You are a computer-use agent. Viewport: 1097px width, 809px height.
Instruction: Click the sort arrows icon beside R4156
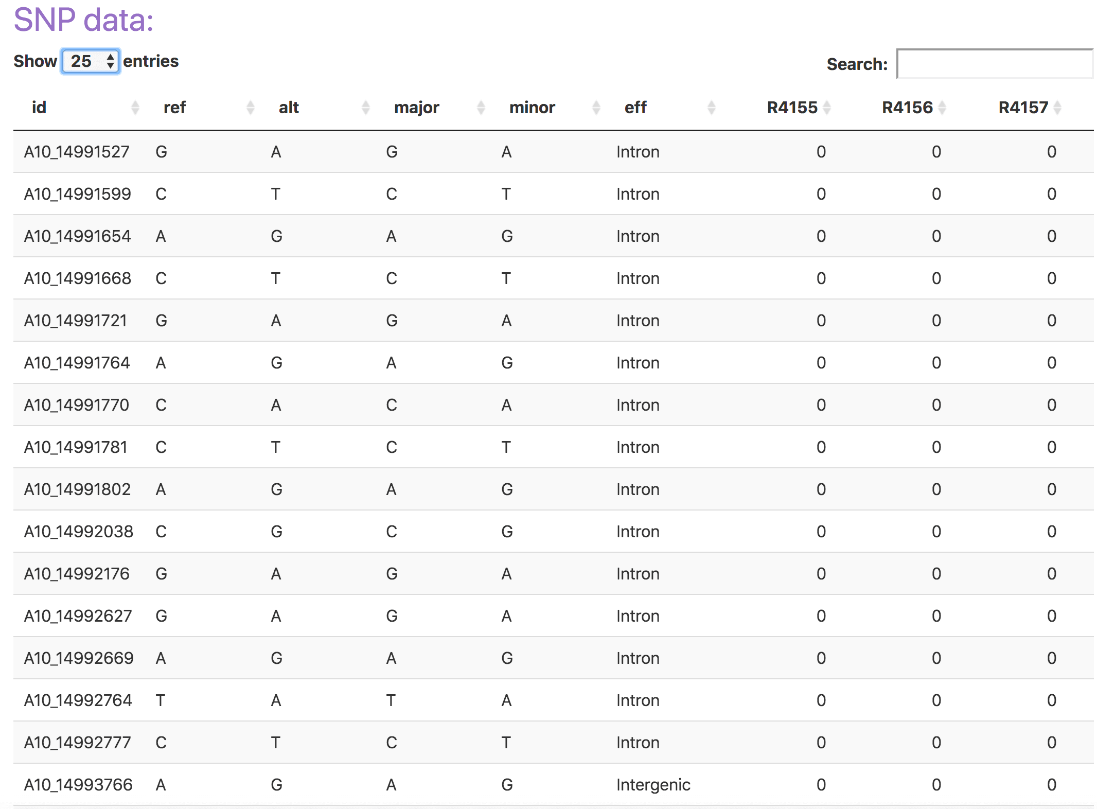(x=942, y=108)
